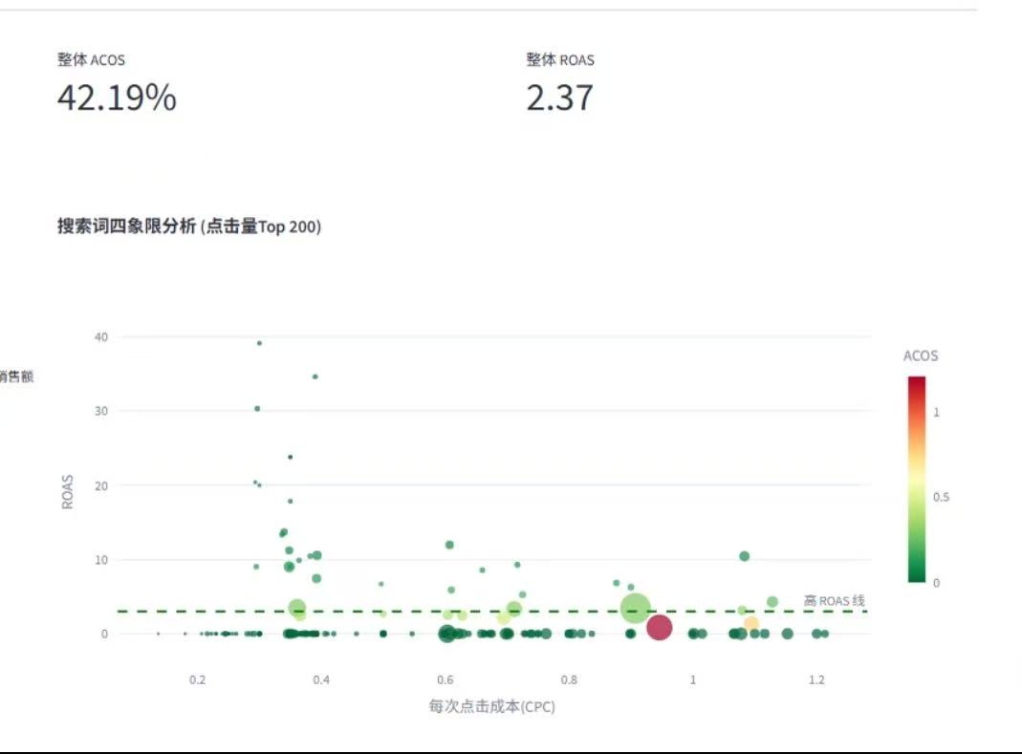Click the 2.37 overall ROAS value
This screenshot has width=1022, height=754.
[x=559, y=97]
